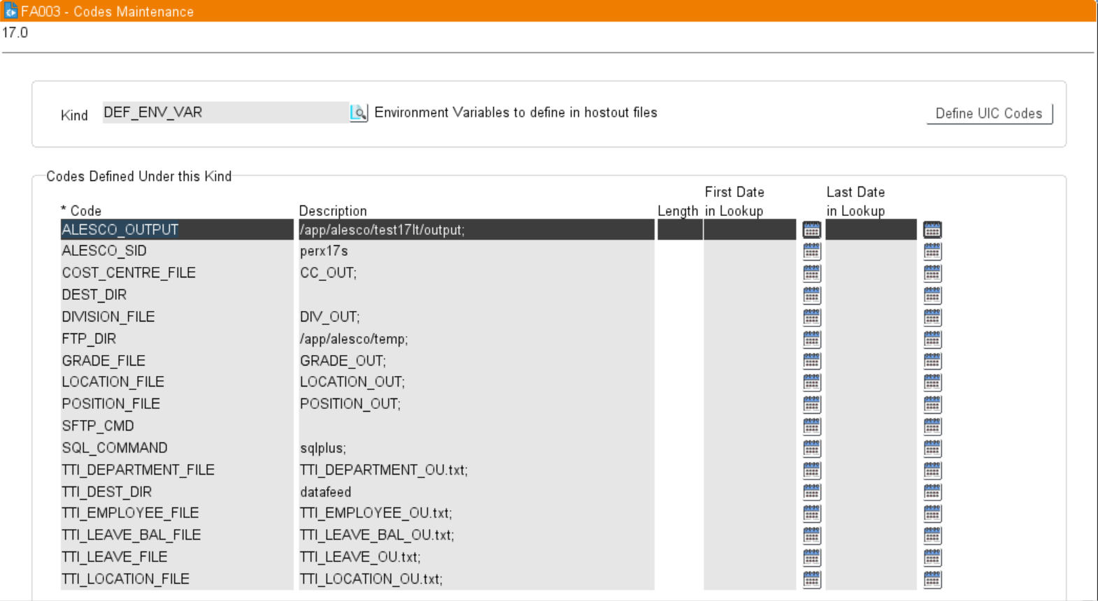Viewport: 1098px width, 601px height.
Task: Click description POSITION_OUT;
Action: point(476,404)
